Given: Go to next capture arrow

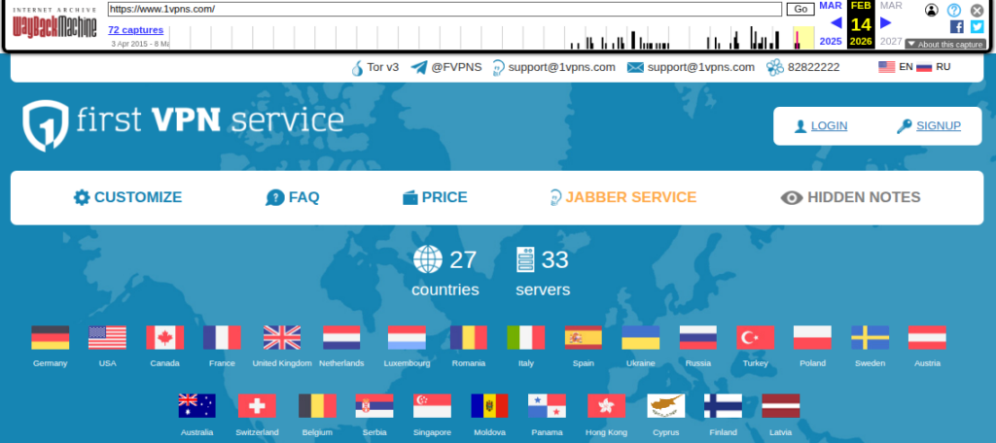Looking at the screenshot, I should pos(886,23).
